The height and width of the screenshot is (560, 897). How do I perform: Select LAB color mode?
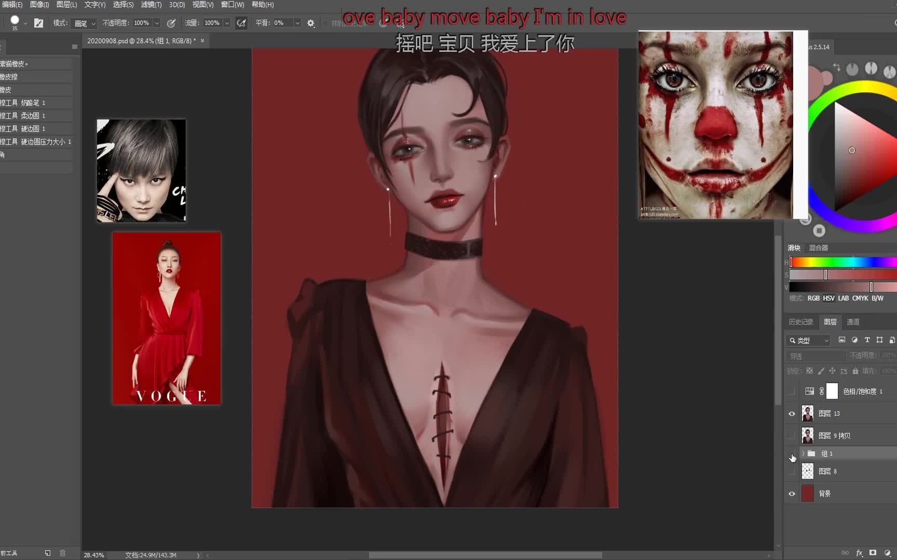click(844, 298)
